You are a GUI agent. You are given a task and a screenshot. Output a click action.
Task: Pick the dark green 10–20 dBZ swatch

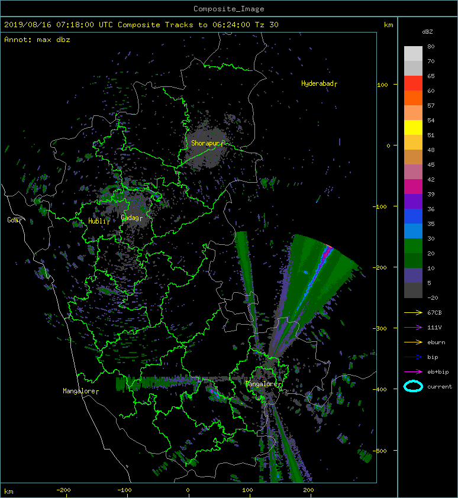click(x=413, y=260)
